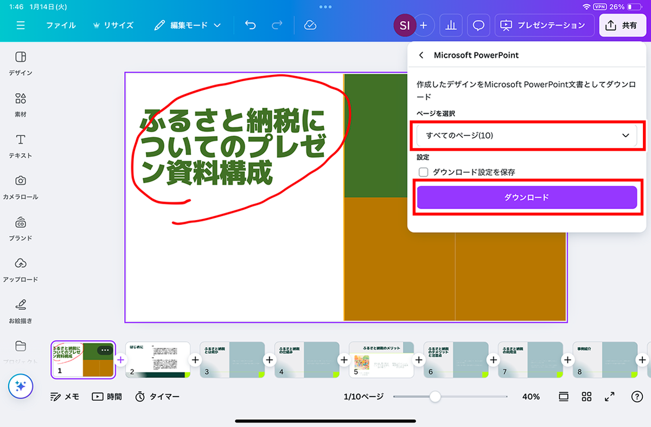Open the hamburger main menu
This screenshot has width=651, height=427.
click(21, 25)
